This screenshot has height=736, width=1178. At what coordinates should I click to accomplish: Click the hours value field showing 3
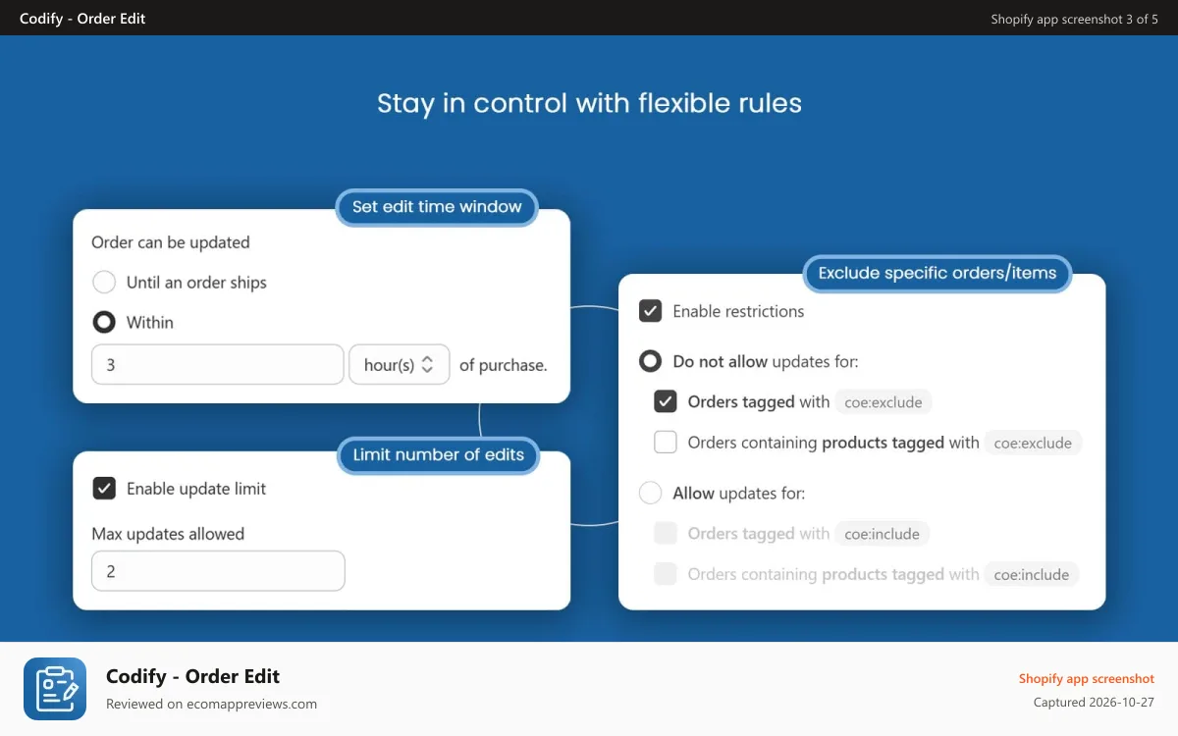click(x=218, y=364)
